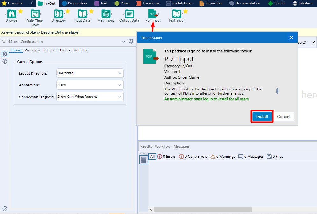317x214 pixels.
Task: Click the Favorites star on Input Data tool
Action: [x=91, y=11]
